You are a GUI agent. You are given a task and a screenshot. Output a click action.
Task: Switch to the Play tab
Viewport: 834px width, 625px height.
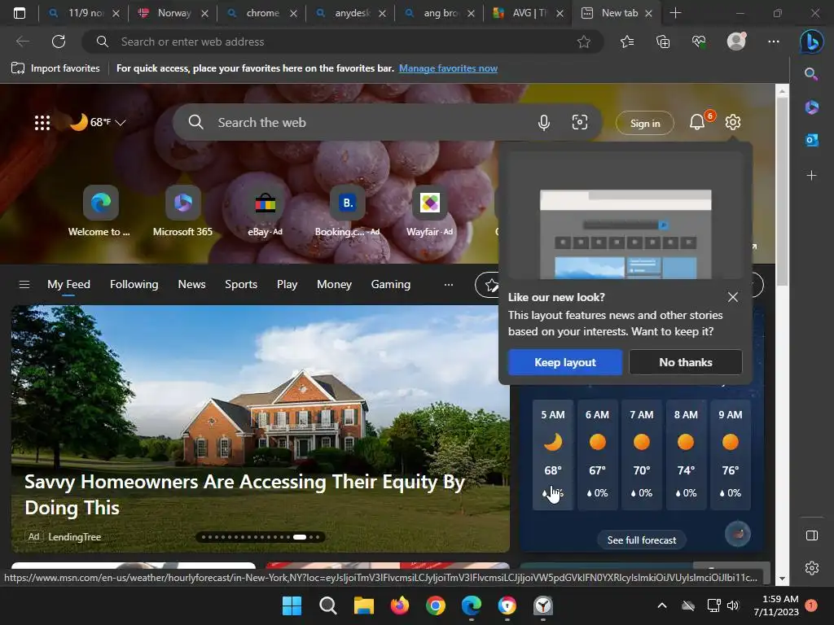287,284
